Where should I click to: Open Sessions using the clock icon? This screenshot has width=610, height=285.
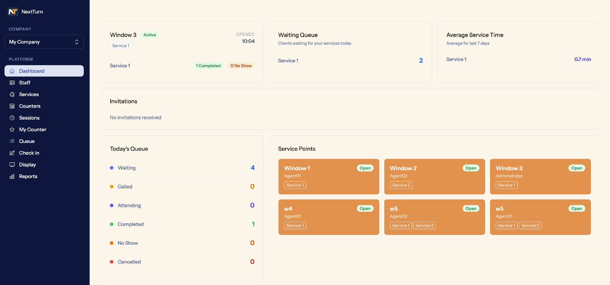pos(12,118)
